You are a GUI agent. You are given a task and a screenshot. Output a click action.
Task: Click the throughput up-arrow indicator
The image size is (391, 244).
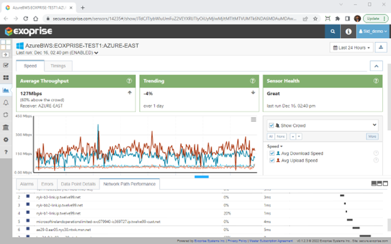(x=130, y=93)
